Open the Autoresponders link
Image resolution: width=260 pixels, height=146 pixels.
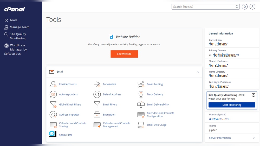tap(68, 94)
